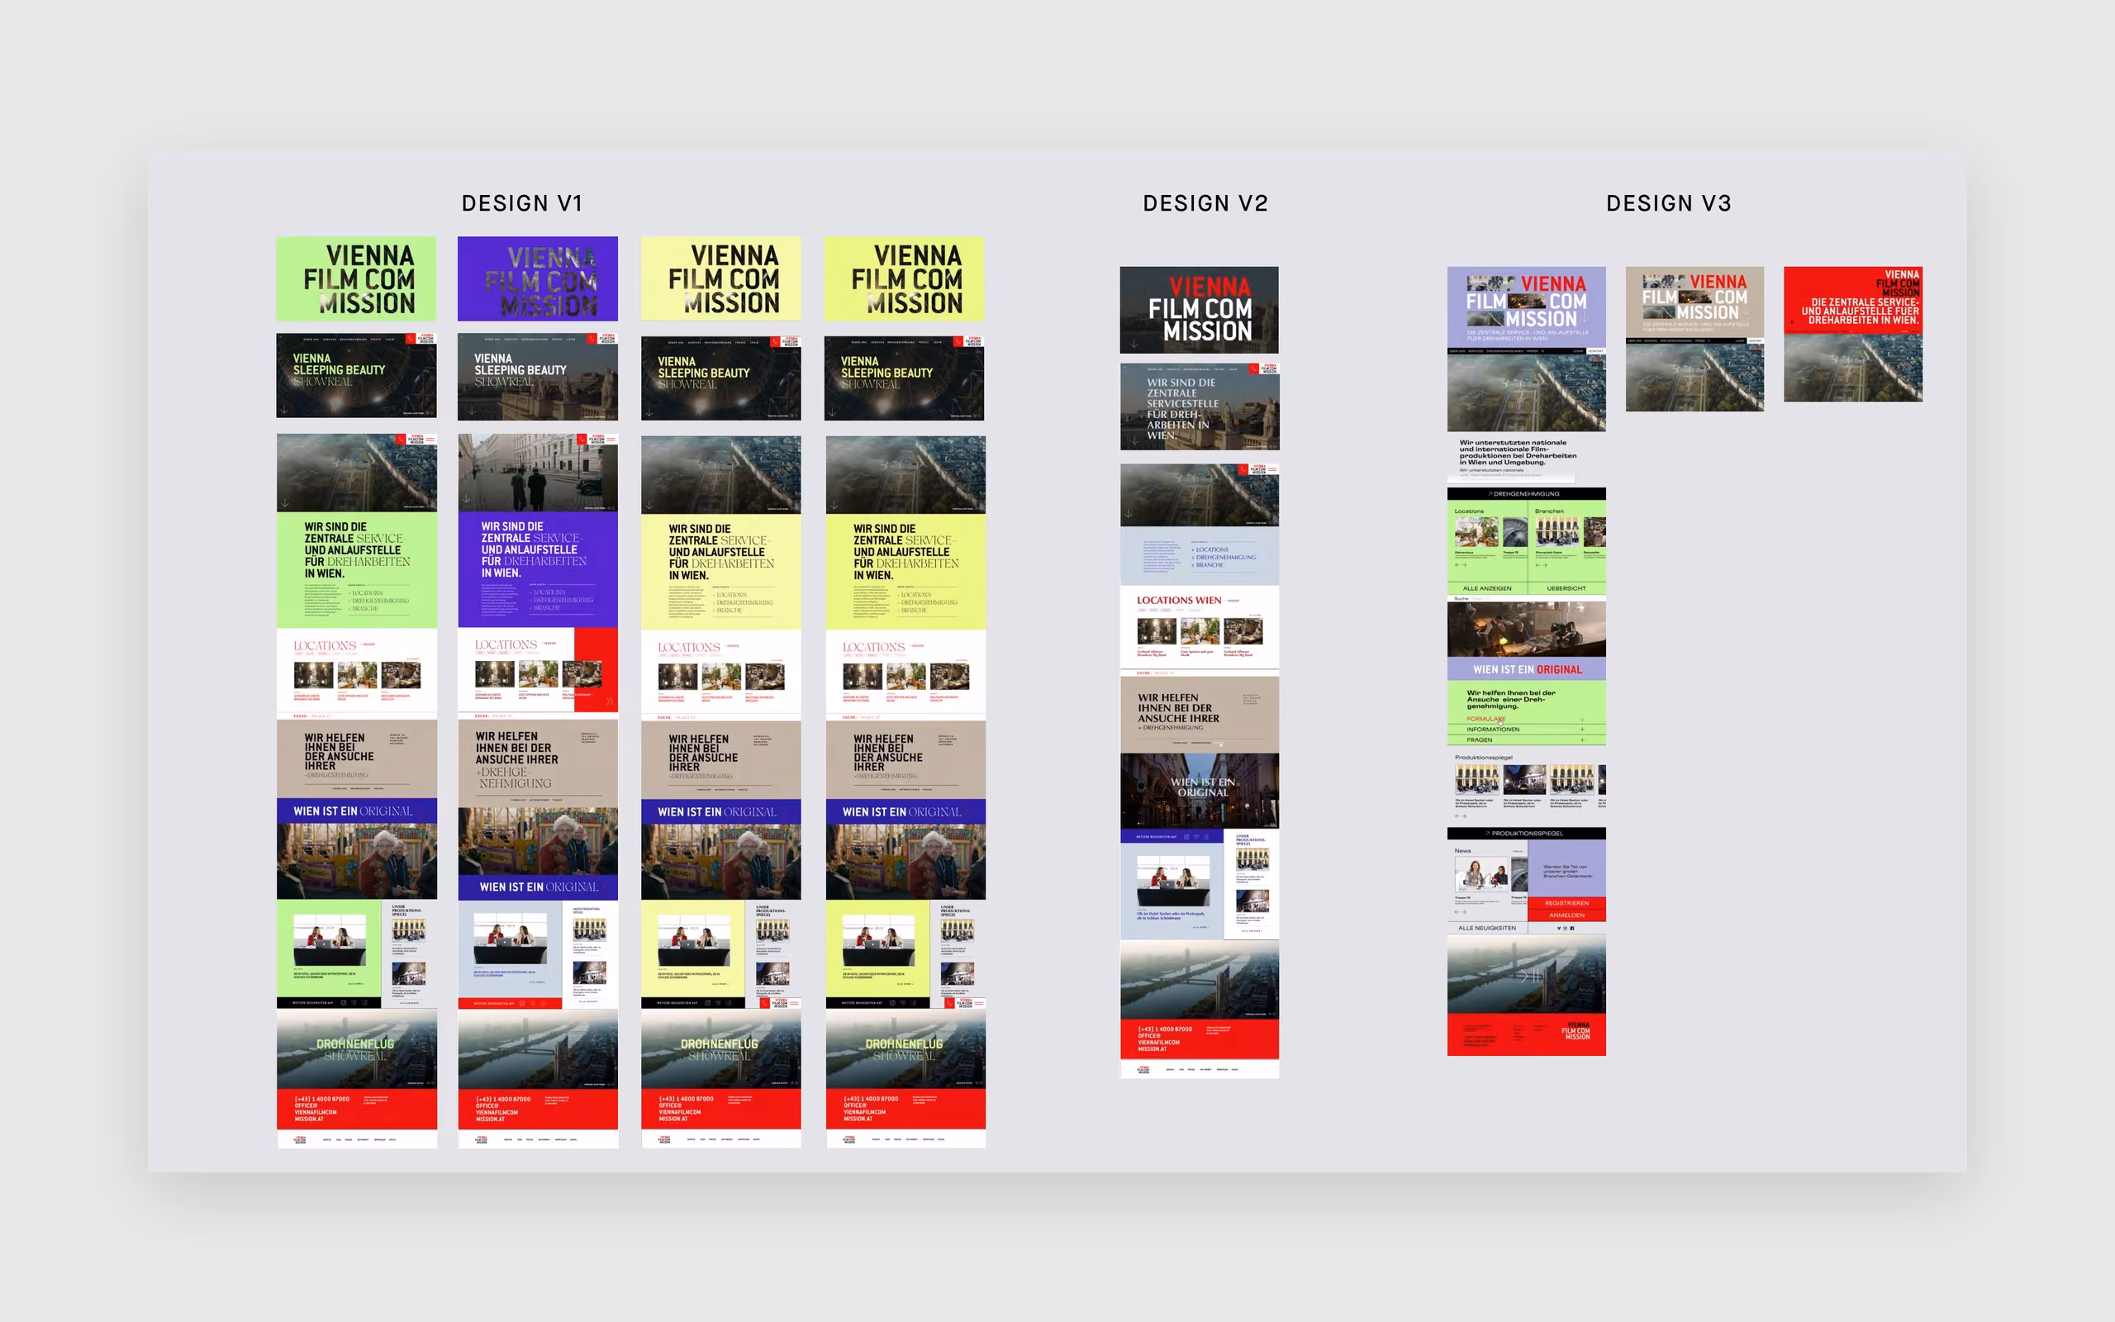The width and height of the screenshot is (2115, 1322).
Task: Select the black PRODUKTIONSSPIEGEL header bar in V3
Action: [1526, 833]
